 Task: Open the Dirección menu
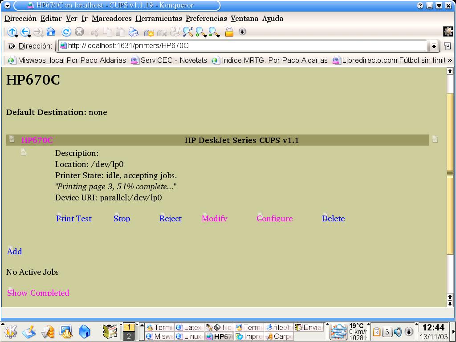coord(20,19)
